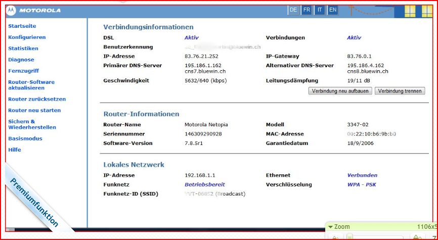Click Funknetz status Betriebsbereit
The image size is (438, 240).
click(x=205, y=184)
